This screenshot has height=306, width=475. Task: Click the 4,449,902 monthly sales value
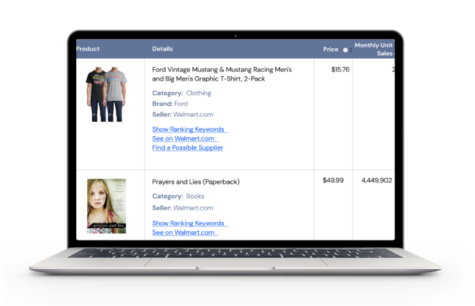[376, 181]
